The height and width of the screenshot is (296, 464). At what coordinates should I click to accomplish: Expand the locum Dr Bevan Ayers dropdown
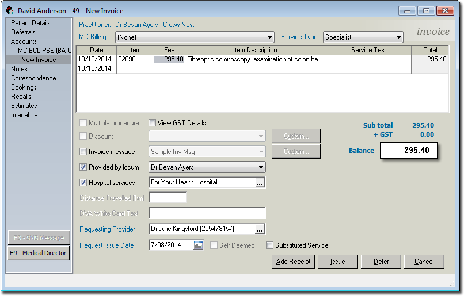(x=261, y=168)
